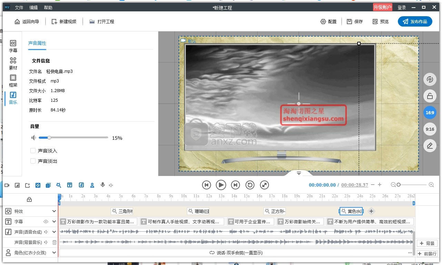The height and width of the screenshot is (265, 442).
Task: Open the 字幕 subtitle panel in sidebar
Action: [13, 46]
